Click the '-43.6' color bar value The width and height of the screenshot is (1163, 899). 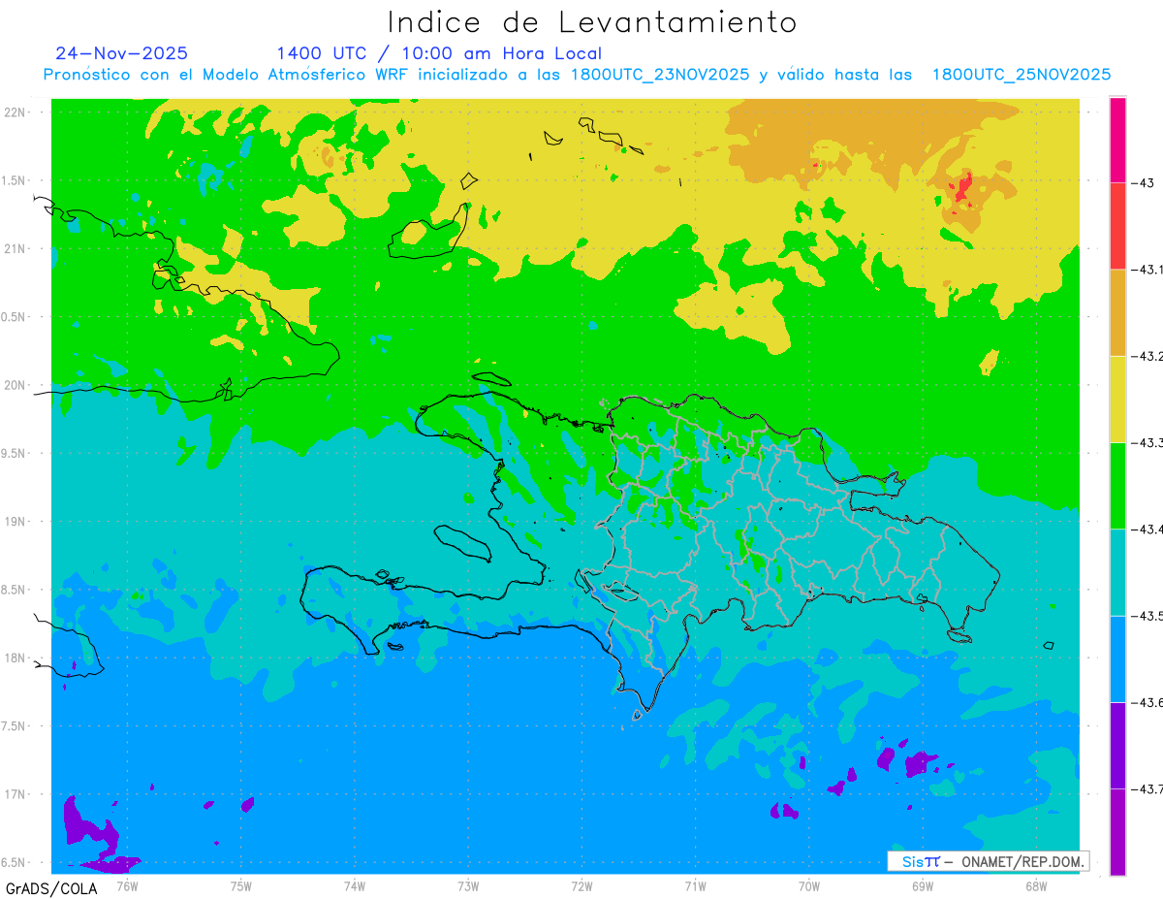1147,702
